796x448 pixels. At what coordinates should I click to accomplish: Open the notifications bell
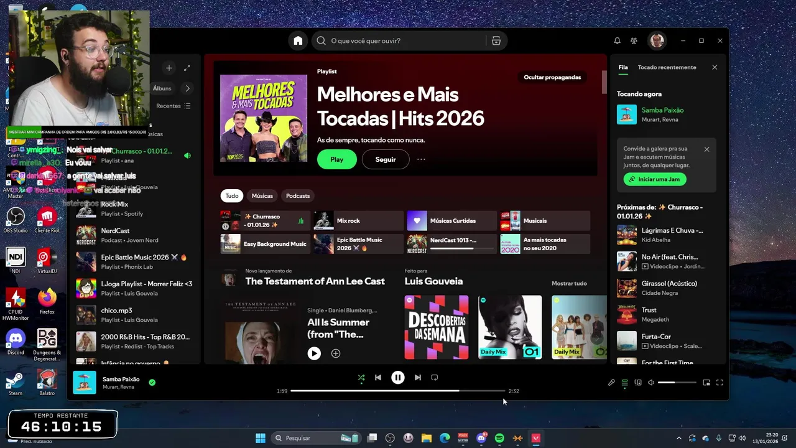617,40
